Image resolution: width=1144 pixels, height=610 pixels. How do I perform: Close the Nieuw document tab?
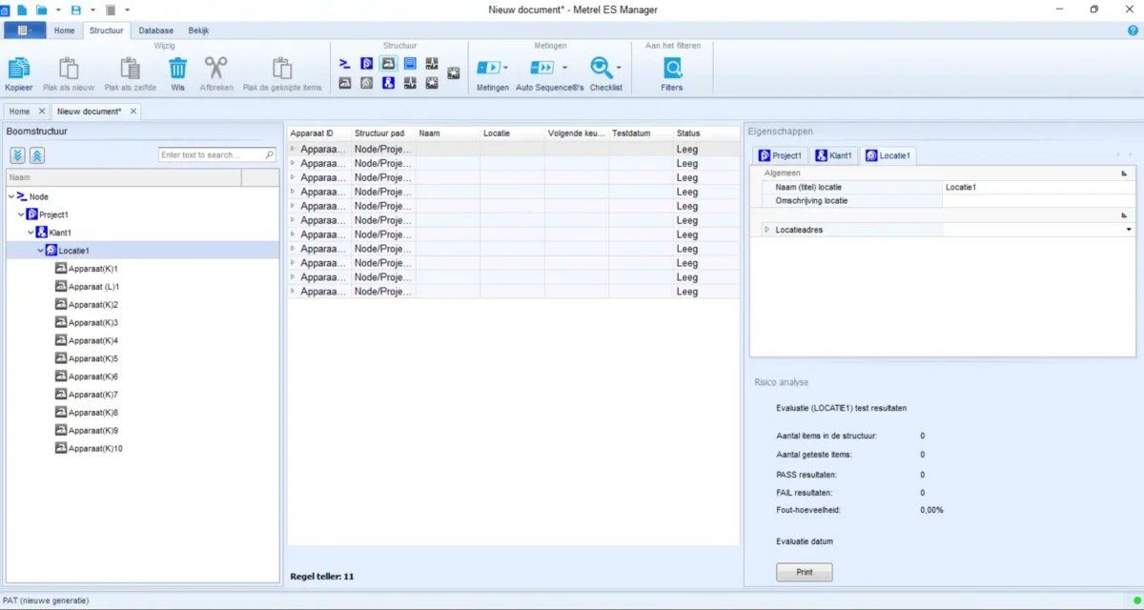(x=133, y=112)
